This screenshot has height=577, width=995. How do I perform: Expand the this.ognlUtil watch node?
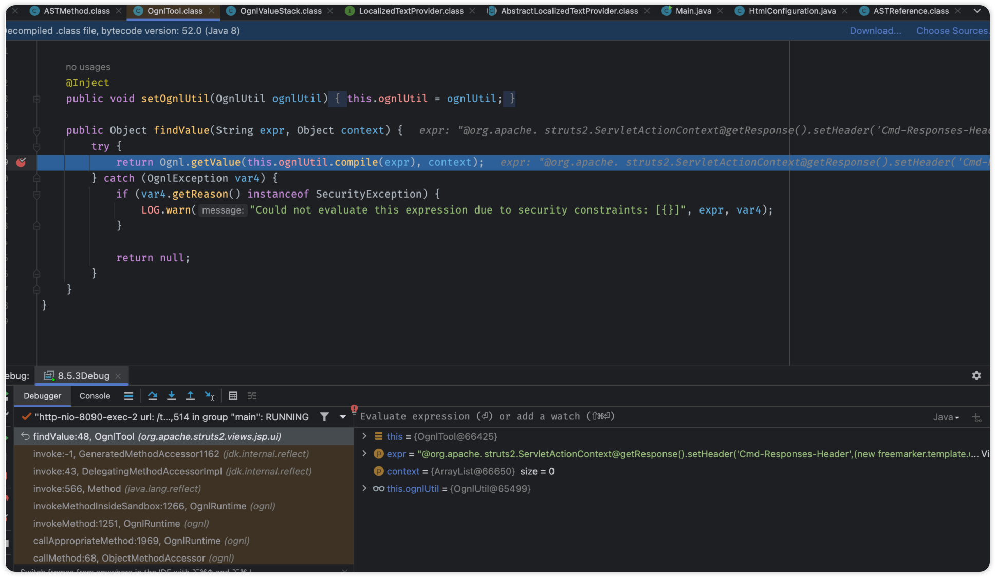tap(364, 488)
